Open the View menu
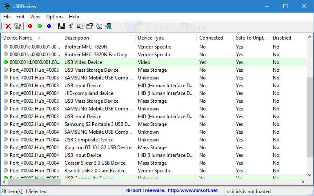 pyautogui.click(x=35, y=17)
